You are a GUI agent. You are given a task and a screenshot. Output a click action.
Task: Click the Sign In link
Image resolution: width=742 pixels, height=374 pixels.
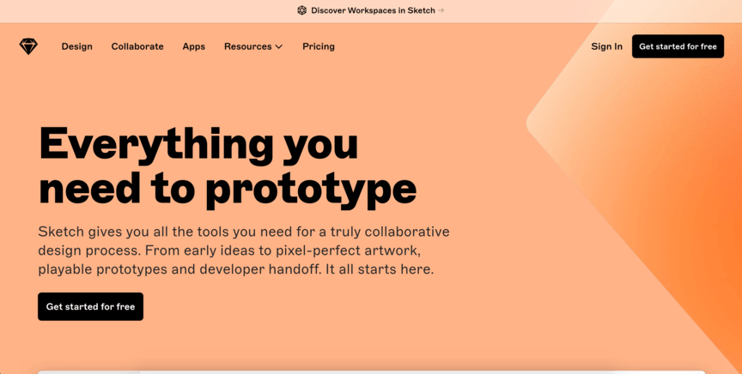pos(606,46)
